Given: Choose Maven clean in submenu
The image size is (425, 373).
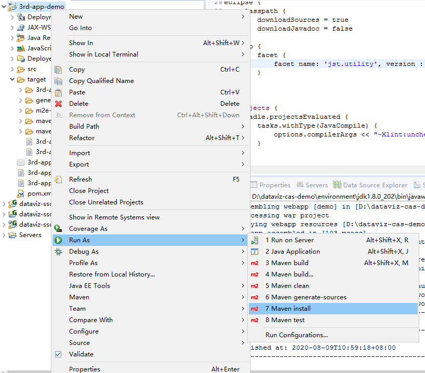Looking at the screenshot, I should point(333,286).
